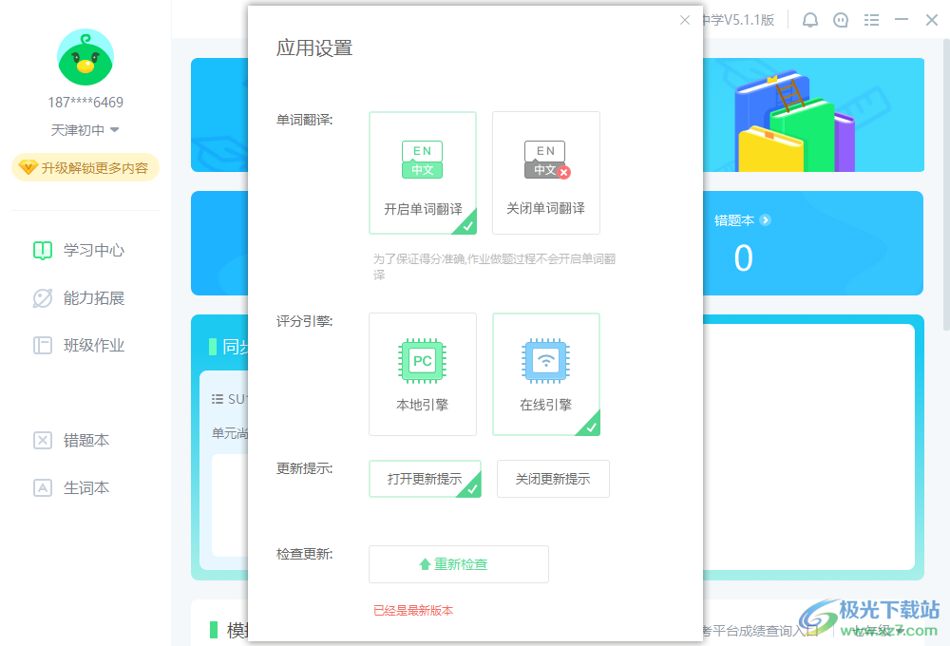This screenshot has width=950, height=646.
Task: Choose 本地引擎 scoring engine
Action: point(423,374)
